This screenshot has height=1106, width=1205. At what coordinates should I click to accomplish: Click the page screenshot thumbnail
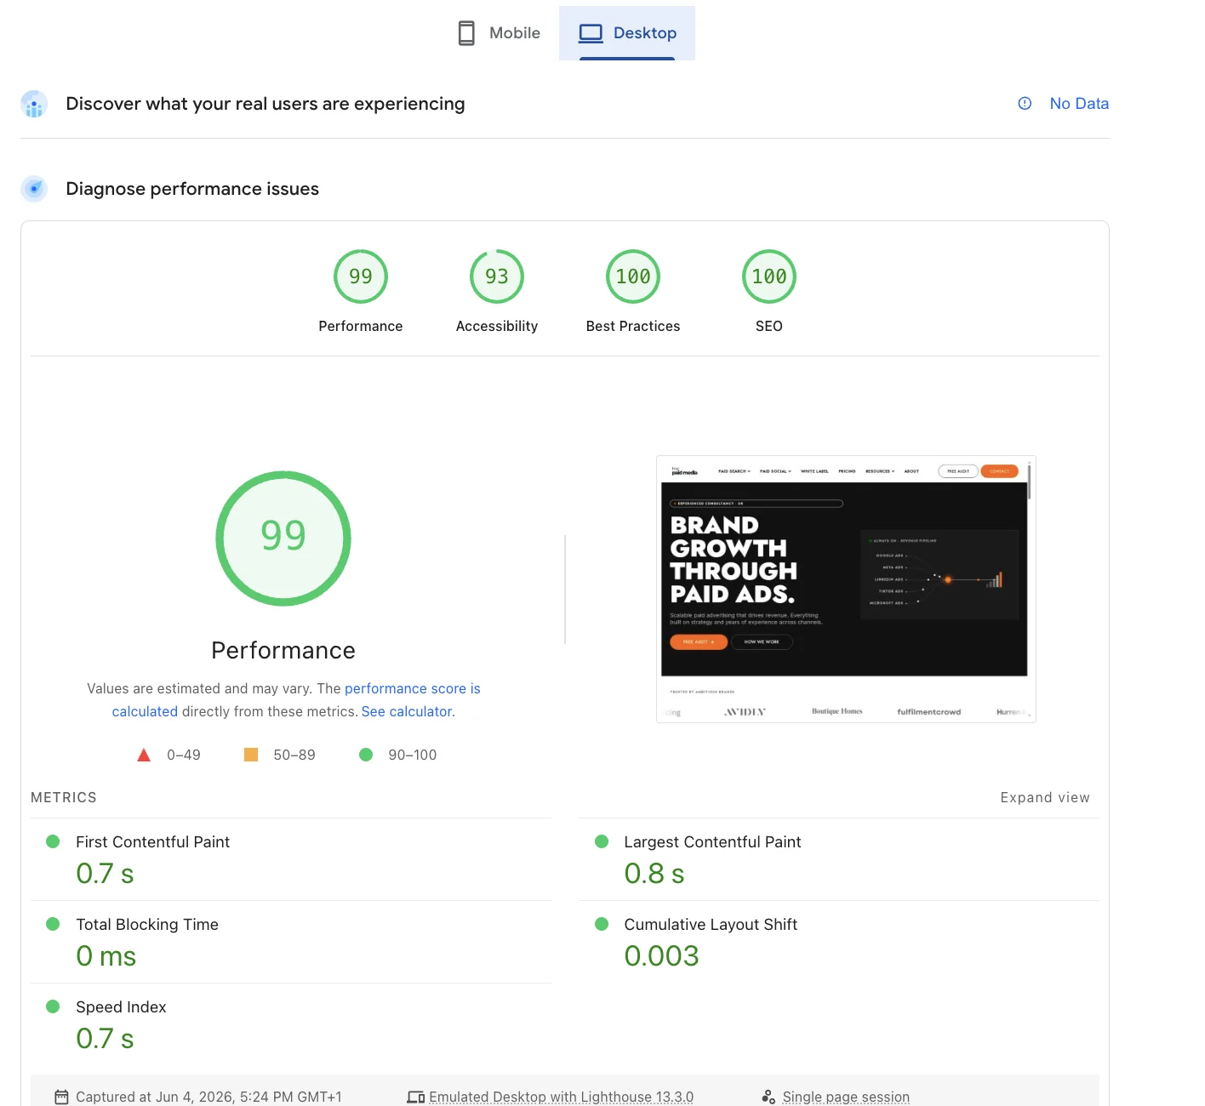coord(846,589)
